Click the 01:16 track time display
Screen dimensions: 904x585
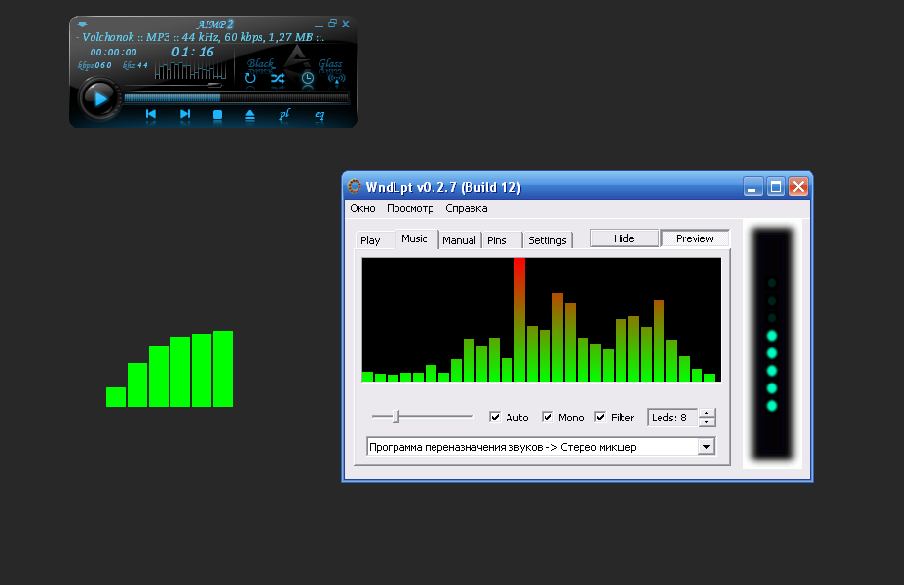pos(193,52)
